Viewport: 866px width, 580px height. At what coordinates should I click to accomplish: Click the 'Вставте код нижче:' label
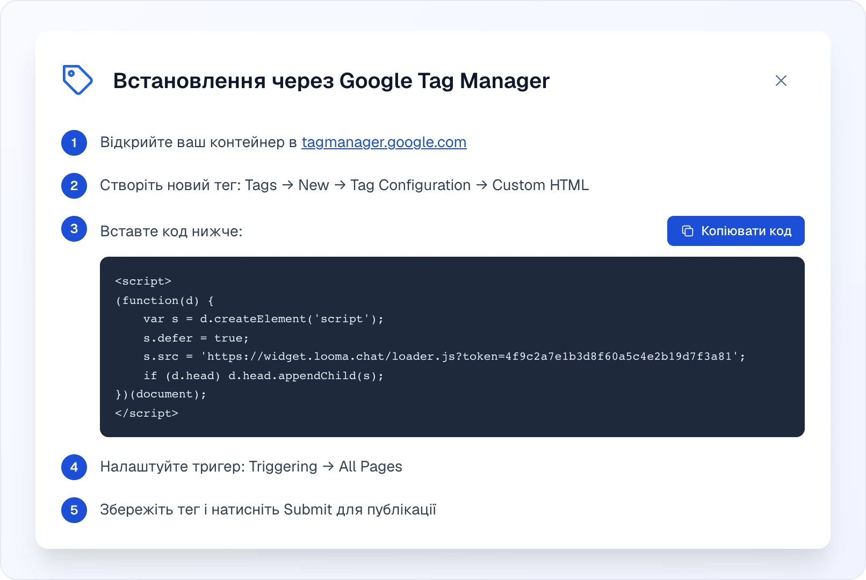tap(171, 231)
